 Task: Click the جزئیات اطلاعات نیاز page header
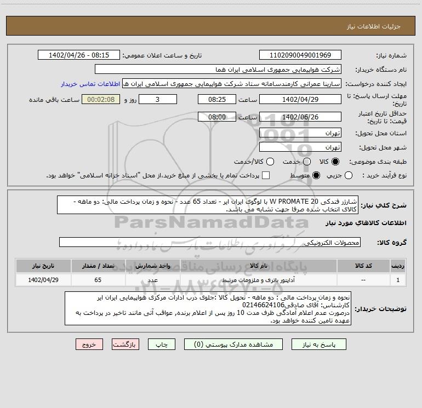coord(373,26)
